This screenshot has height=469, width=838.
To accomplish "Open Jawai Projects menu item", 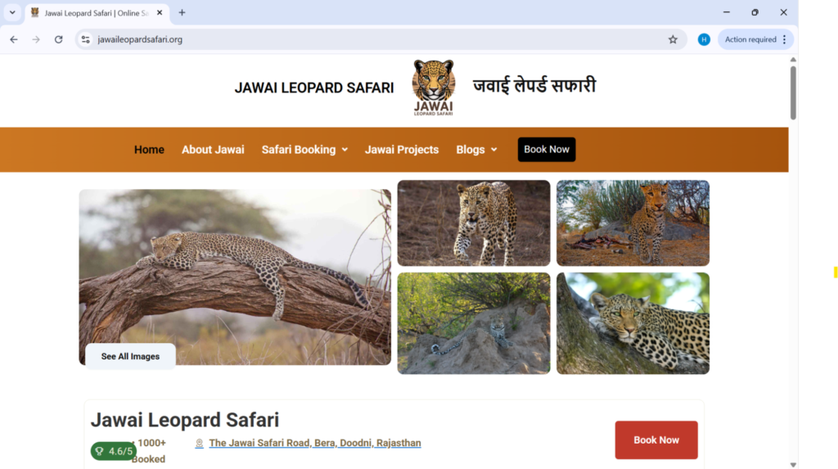I will pyautogui.click(x=401, y=150).
